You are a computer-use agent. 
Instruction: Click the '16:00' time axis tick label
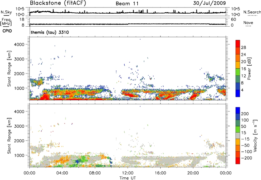tap(160, 173)
